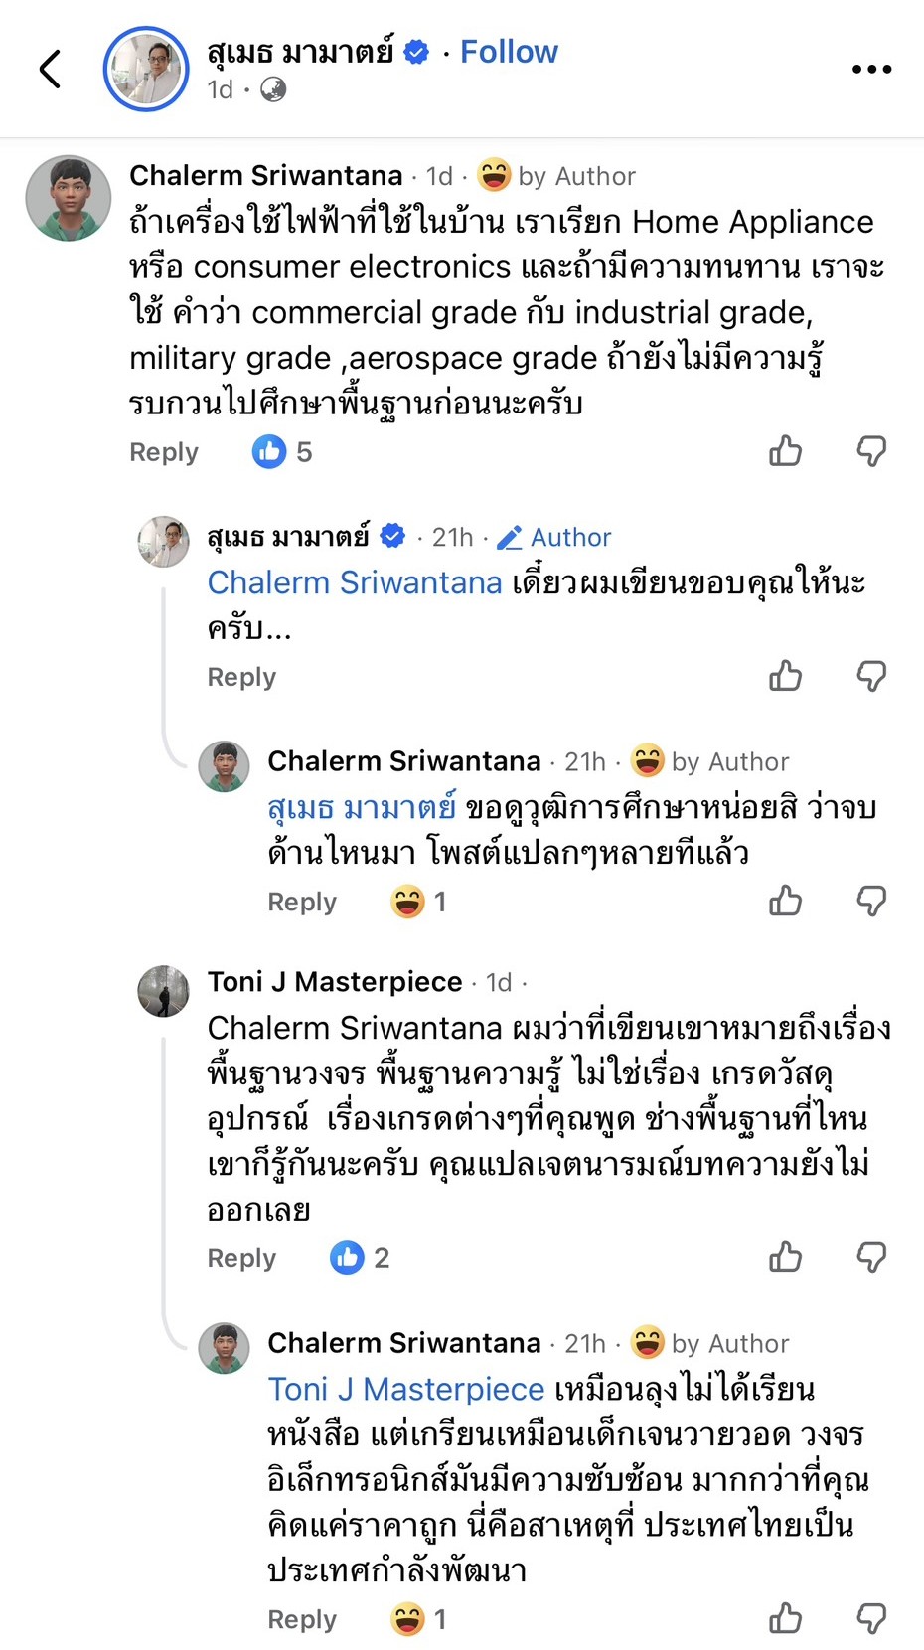Dislike Chalerm's reply about education degree

pyautogui.click(x=871, y=901)
